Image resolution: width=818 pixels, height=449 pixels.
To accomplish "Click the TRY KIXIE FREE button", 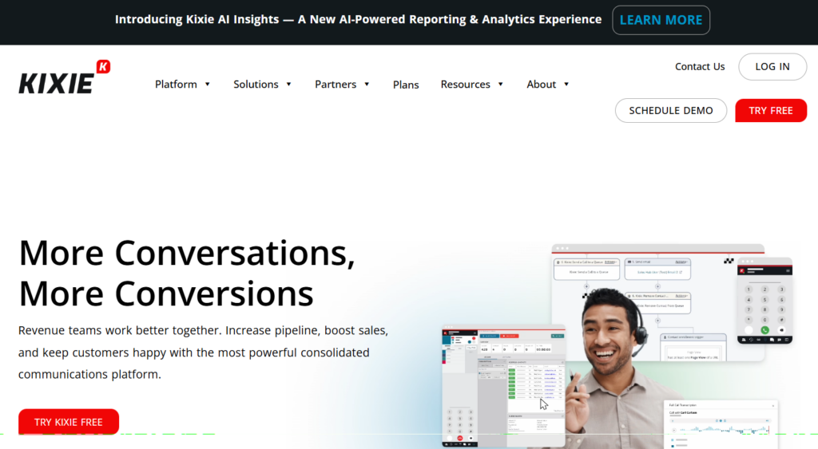I will 69,422.
